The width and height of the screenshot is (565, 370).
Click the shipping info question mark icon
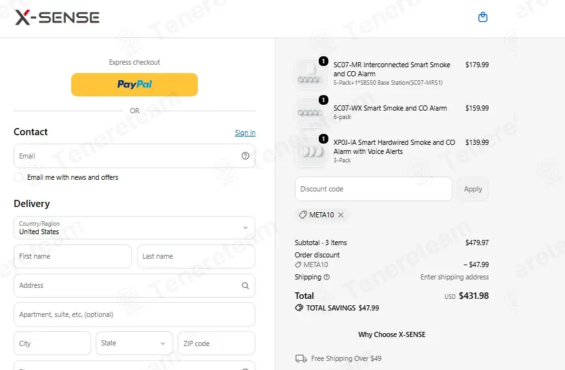(326, 277)
